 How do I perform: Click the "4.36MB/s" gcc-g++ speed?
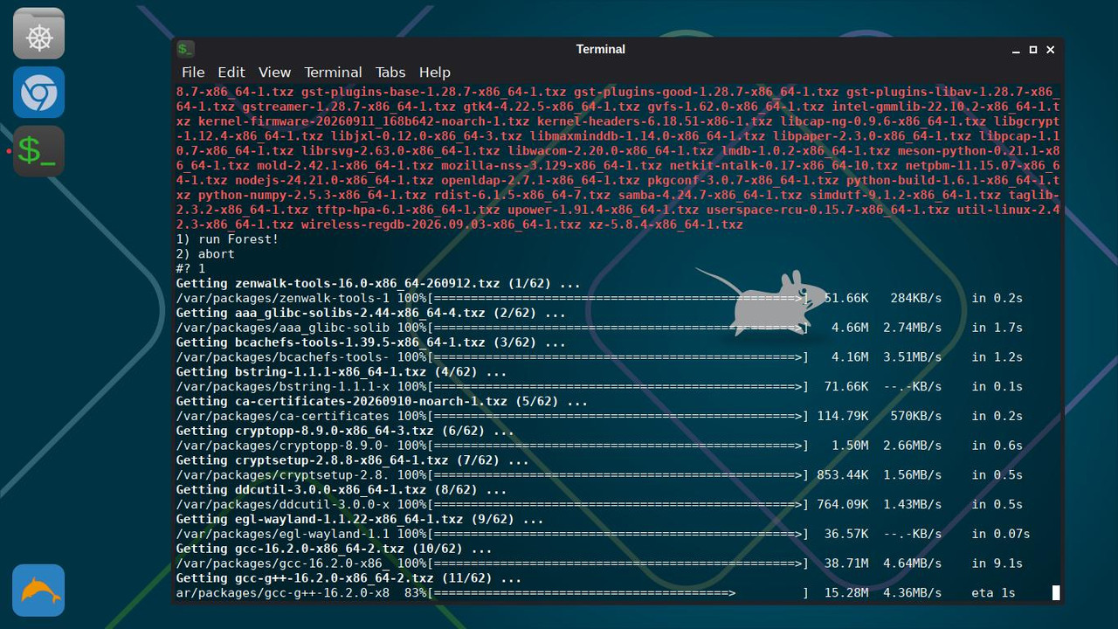(x=913, y=593)
